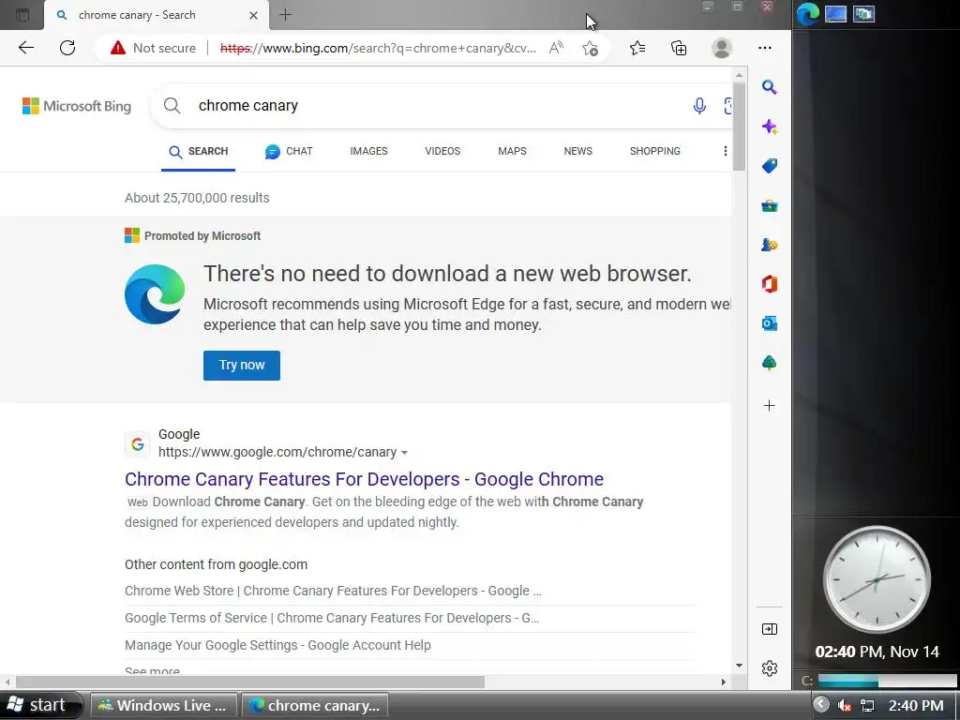960x720 pixels.
Task: Open sidebar settings gear icon
Action: [770, 667]
